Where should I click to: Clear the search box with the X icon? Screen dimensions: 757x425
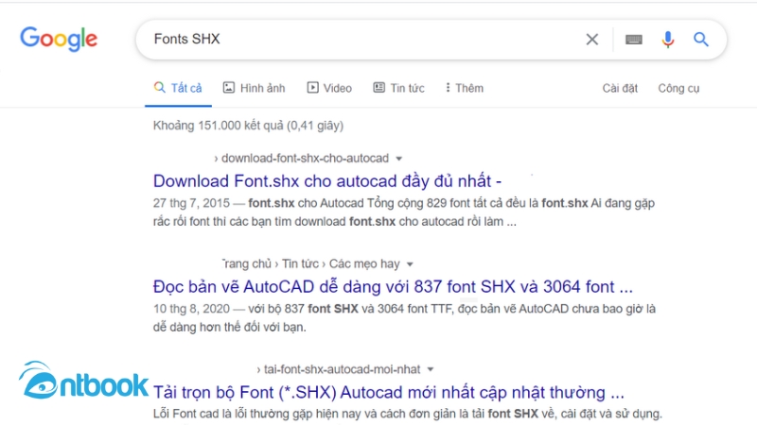(x=592, y=39)
